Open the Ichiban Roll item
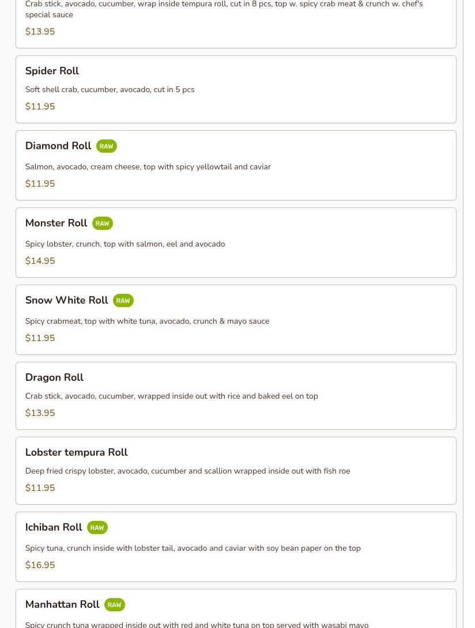Viewport: 475px width, 628px height. [x=54, y=527]
